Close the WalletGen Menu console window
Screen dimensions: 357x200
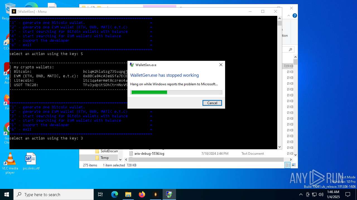pyautogui.click(x=276, y=11)
